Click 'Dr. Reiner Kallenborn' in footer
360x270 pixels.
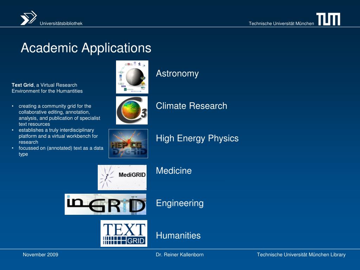180,255
